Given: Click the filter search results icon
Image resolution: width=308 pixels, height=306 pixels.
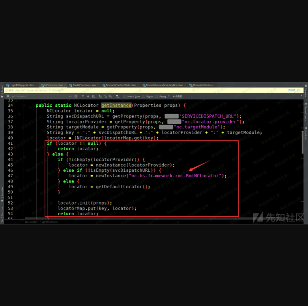Looking at the screenshot, I should click(117, 96).
